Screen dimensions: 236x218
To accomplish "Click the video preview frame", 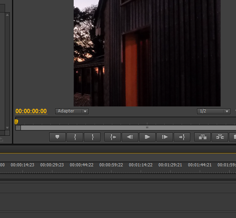I will [147, 53].
